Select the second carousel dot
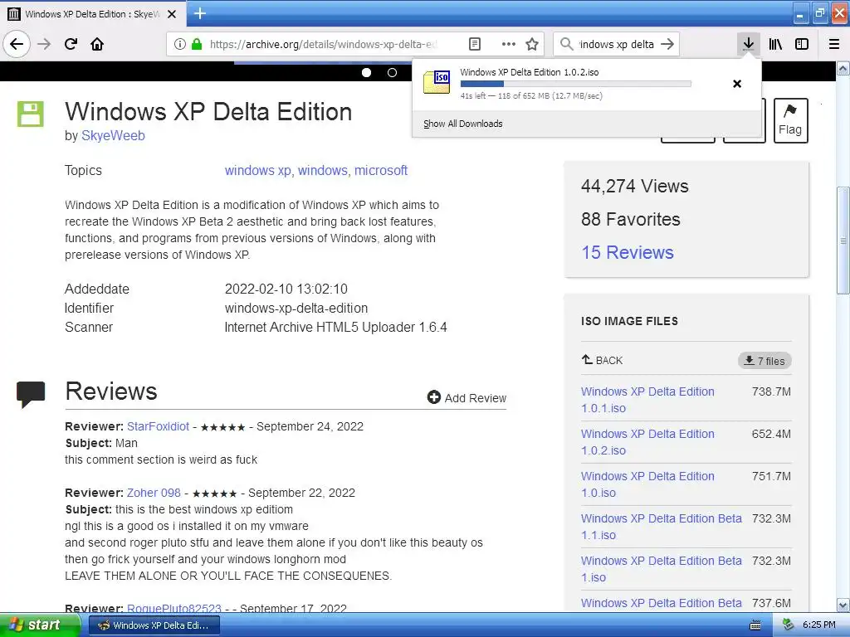The width and height of the screenshot is (850, 637). 393,73
